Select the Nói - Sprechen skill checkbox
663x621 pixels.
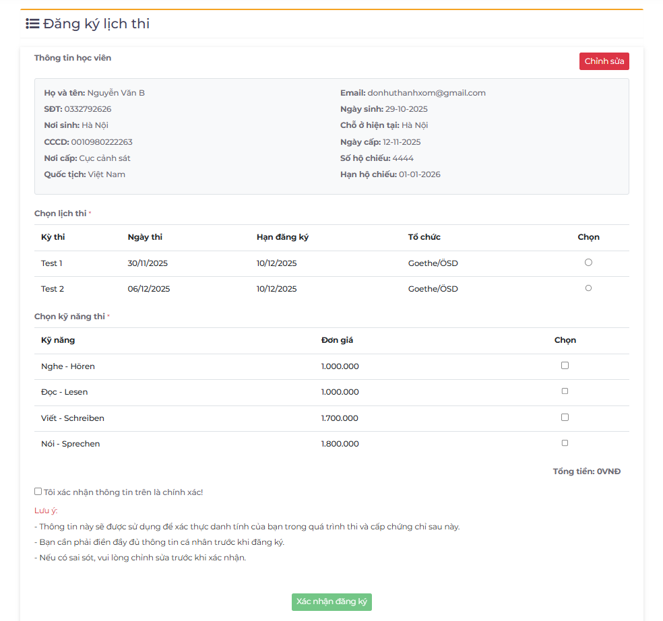565,443
